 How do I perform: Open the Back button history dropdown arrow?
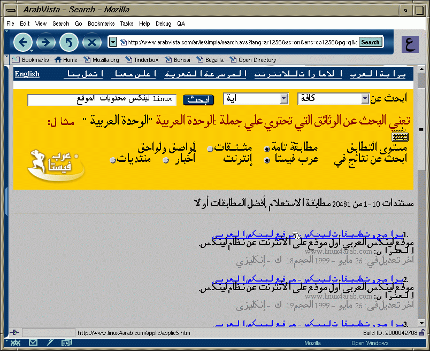pyautogui.click(x=32, y=50)
